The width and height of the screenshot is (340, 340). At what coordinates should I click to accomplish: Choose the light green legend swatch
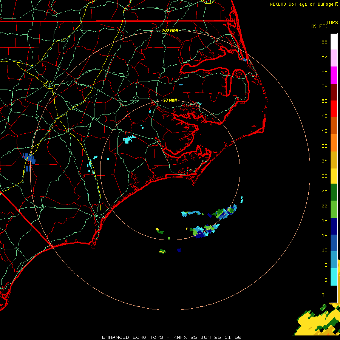334,209
